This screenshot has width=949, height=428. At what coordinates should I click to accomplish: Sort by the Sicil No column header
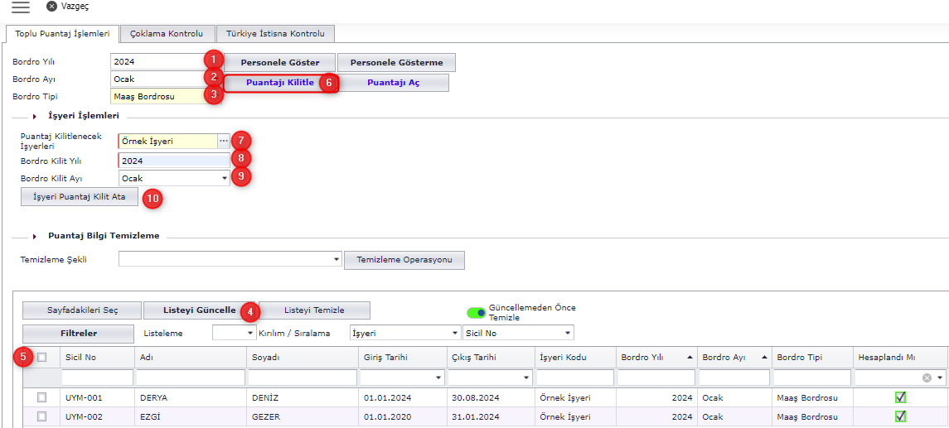(x=97, y=358)
